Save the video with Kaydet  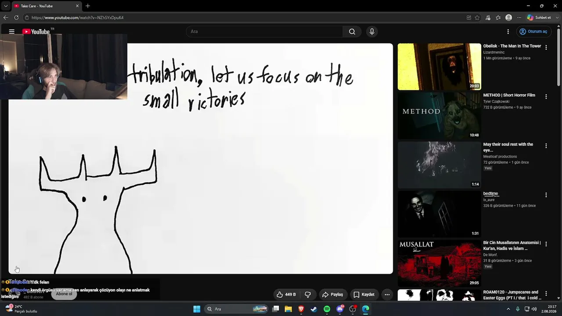pyautogui.click(x=364, y=294)
